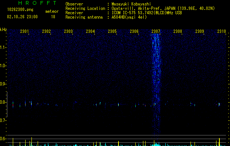
Task: Select the file name 10262300.png
Action: (20, 10)
